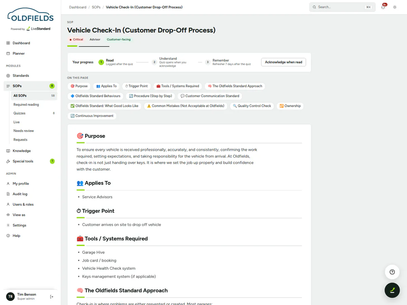Jump to Purpose section chip
Viewport: 407px width, 305px height.
(x=79, y=86)
